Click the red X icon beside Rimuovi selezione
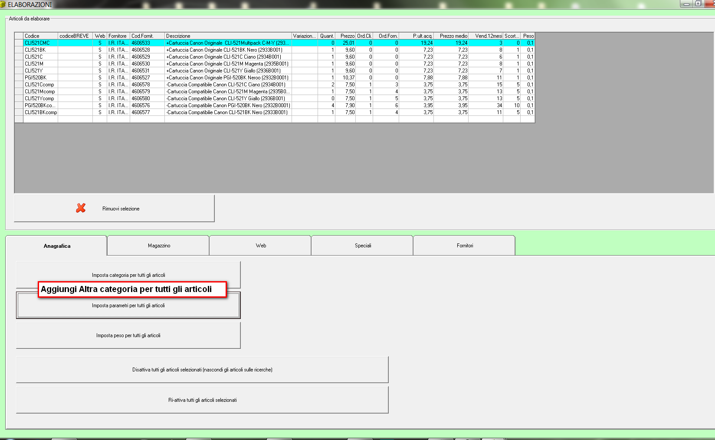 point(81,208)
